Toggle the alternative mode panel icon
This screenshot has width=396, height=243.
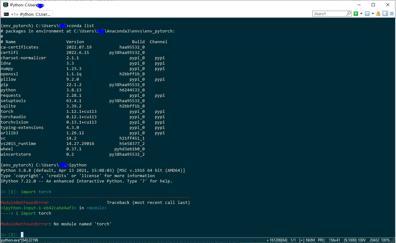pos(385,14)
